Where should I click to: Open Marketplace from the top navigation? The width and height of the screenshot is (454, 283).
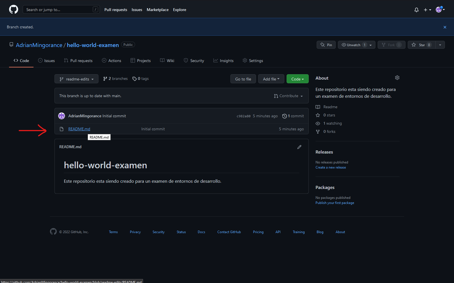pyautogui.click(x=157, y=10)
